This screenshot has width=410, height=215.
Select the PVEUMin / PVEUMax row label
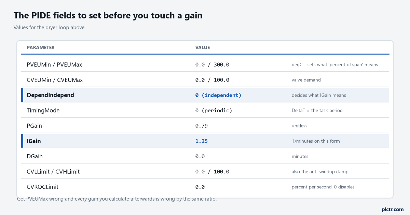[54, 64]
